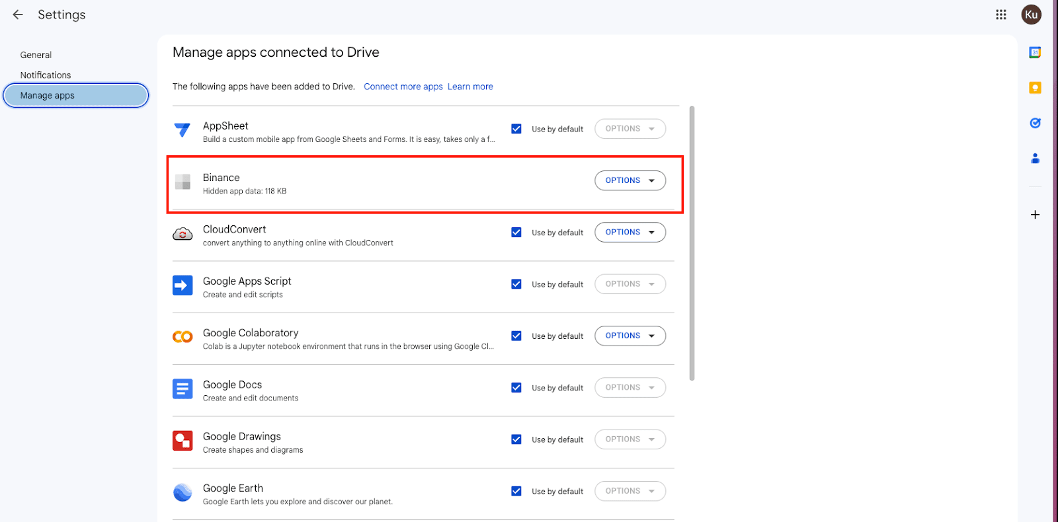Viewport: 1058px width, 522px height.
Task: Disable Use by default for Google Docs
Action: pyautogui.click(x=516, y=388)
